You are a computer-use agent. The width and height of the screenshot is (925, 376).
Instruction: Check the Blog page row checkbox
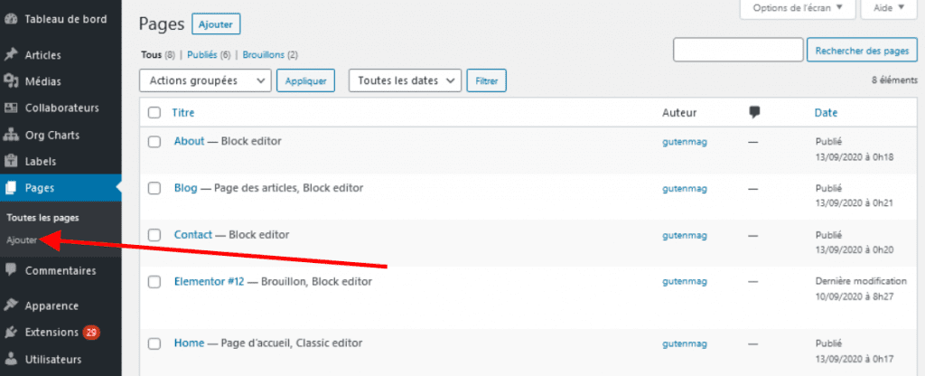click(154, 188)
